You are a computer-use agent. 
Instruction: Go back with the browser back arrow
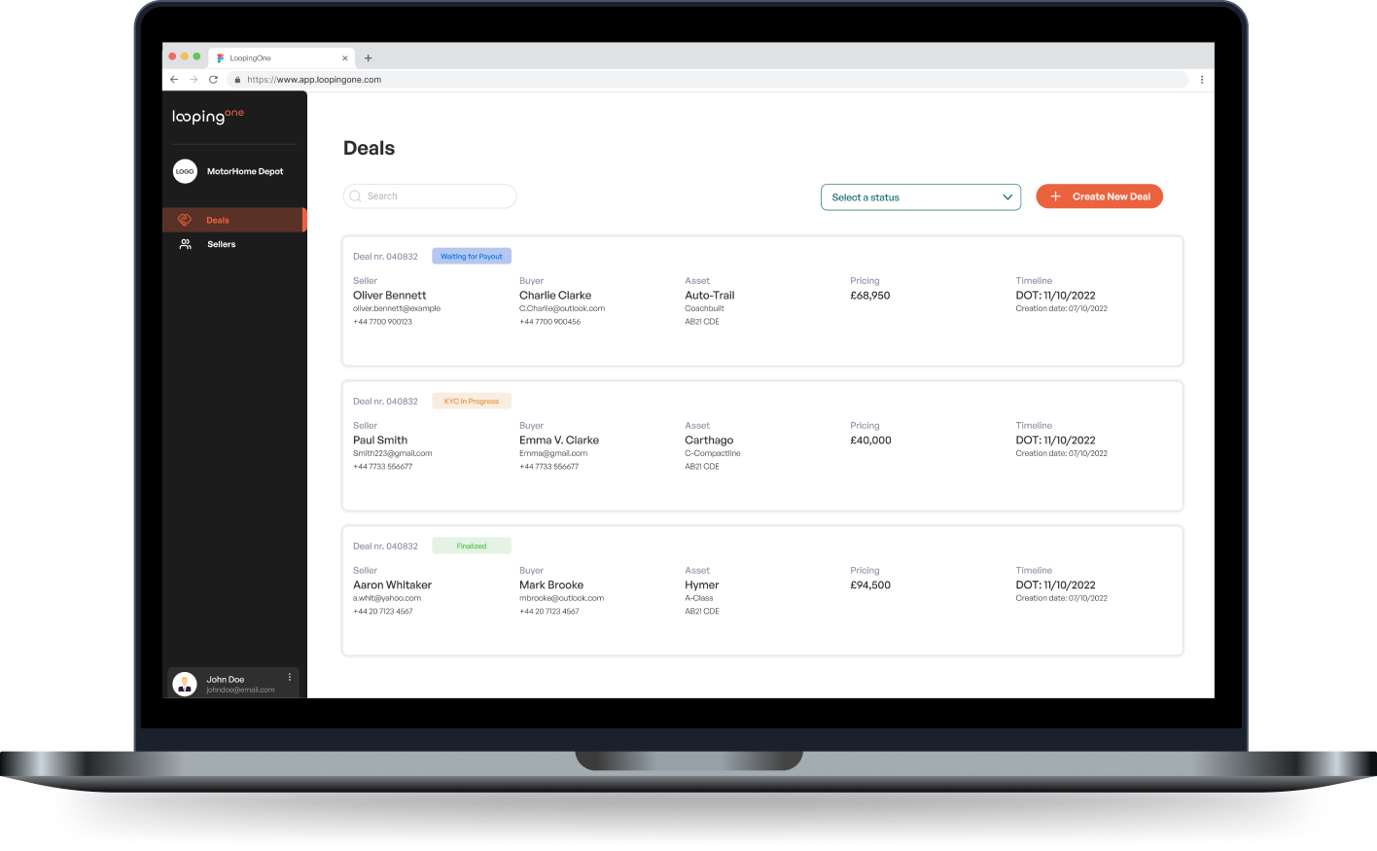click(x=174, y=80)
